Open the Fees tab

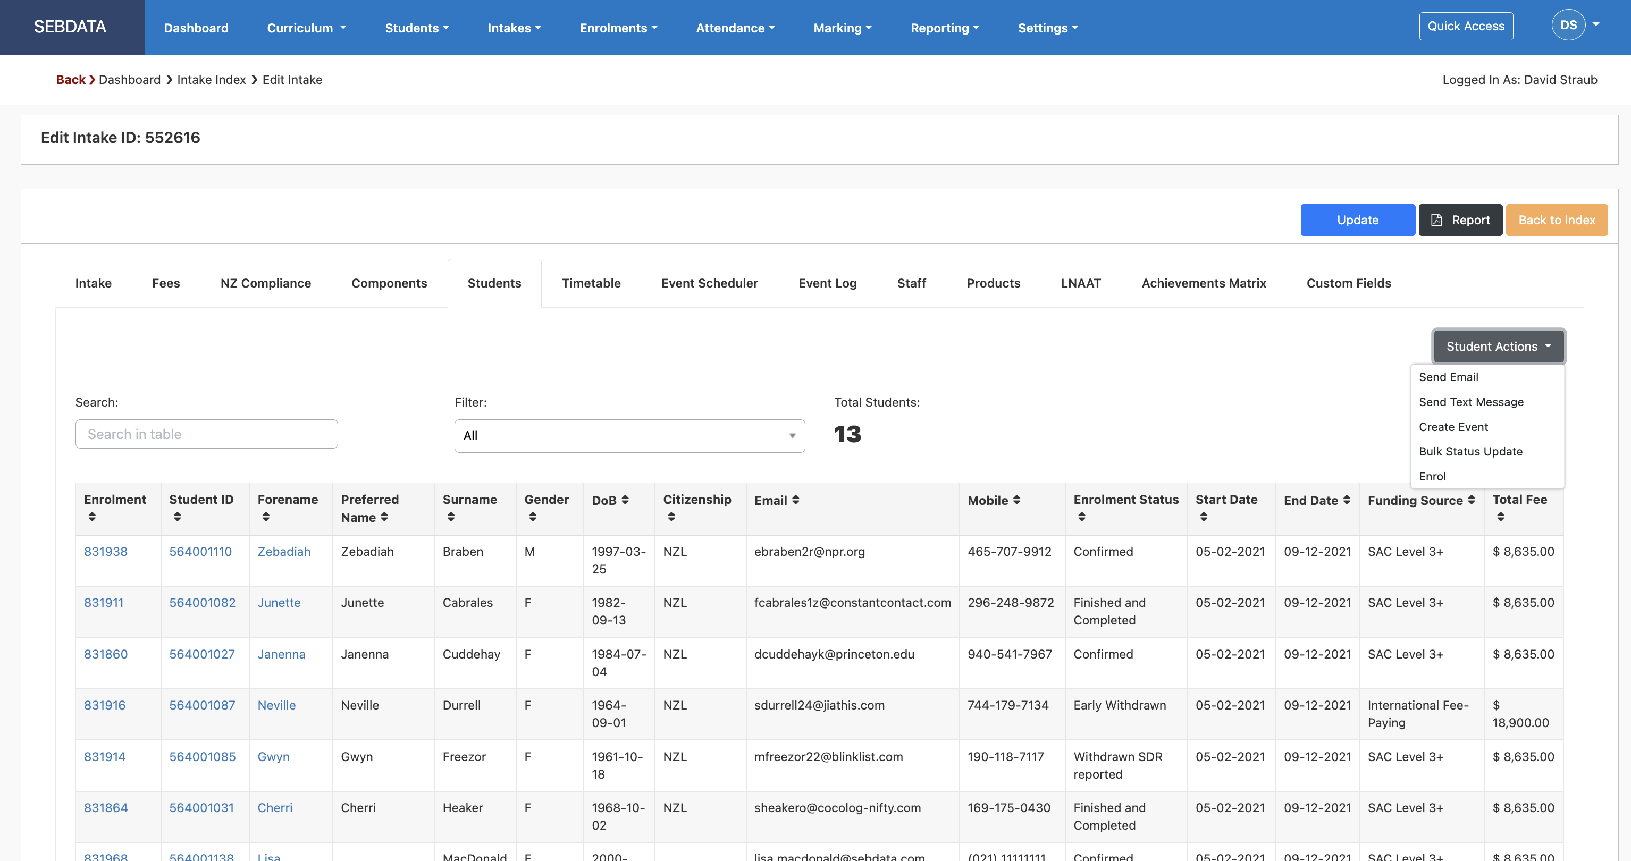click(x=166, y=283)
